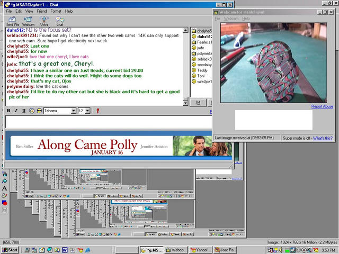Click the chat scrollbar up arrow
This screenshot has width=339, height=254.
pyautogui.click(x=185, y=30)
